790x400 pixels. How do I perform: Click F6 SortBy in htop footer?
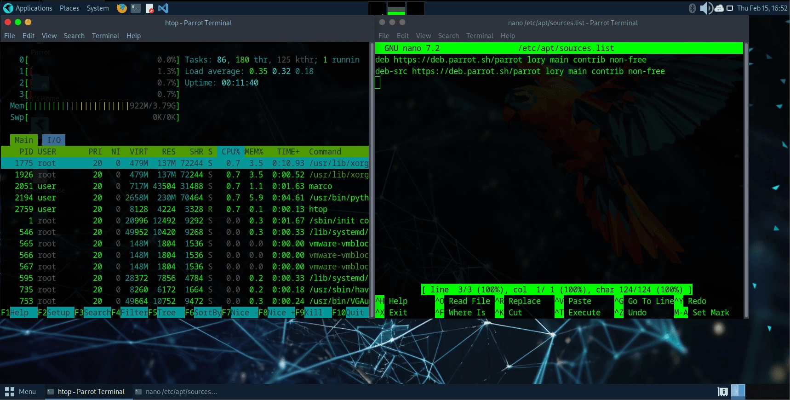[x=203, y=313]
